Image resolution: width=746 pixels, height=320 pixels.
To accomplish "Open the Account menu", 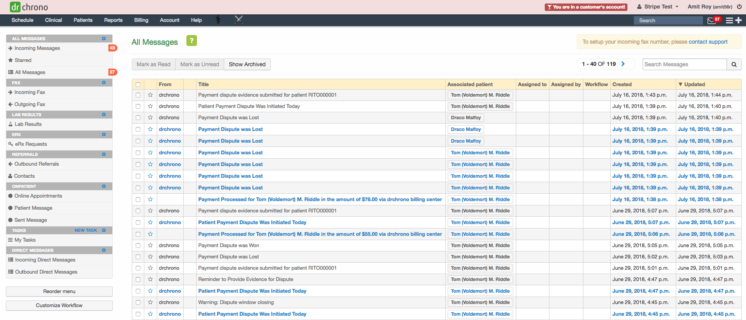I will click(x=170, y=20).
